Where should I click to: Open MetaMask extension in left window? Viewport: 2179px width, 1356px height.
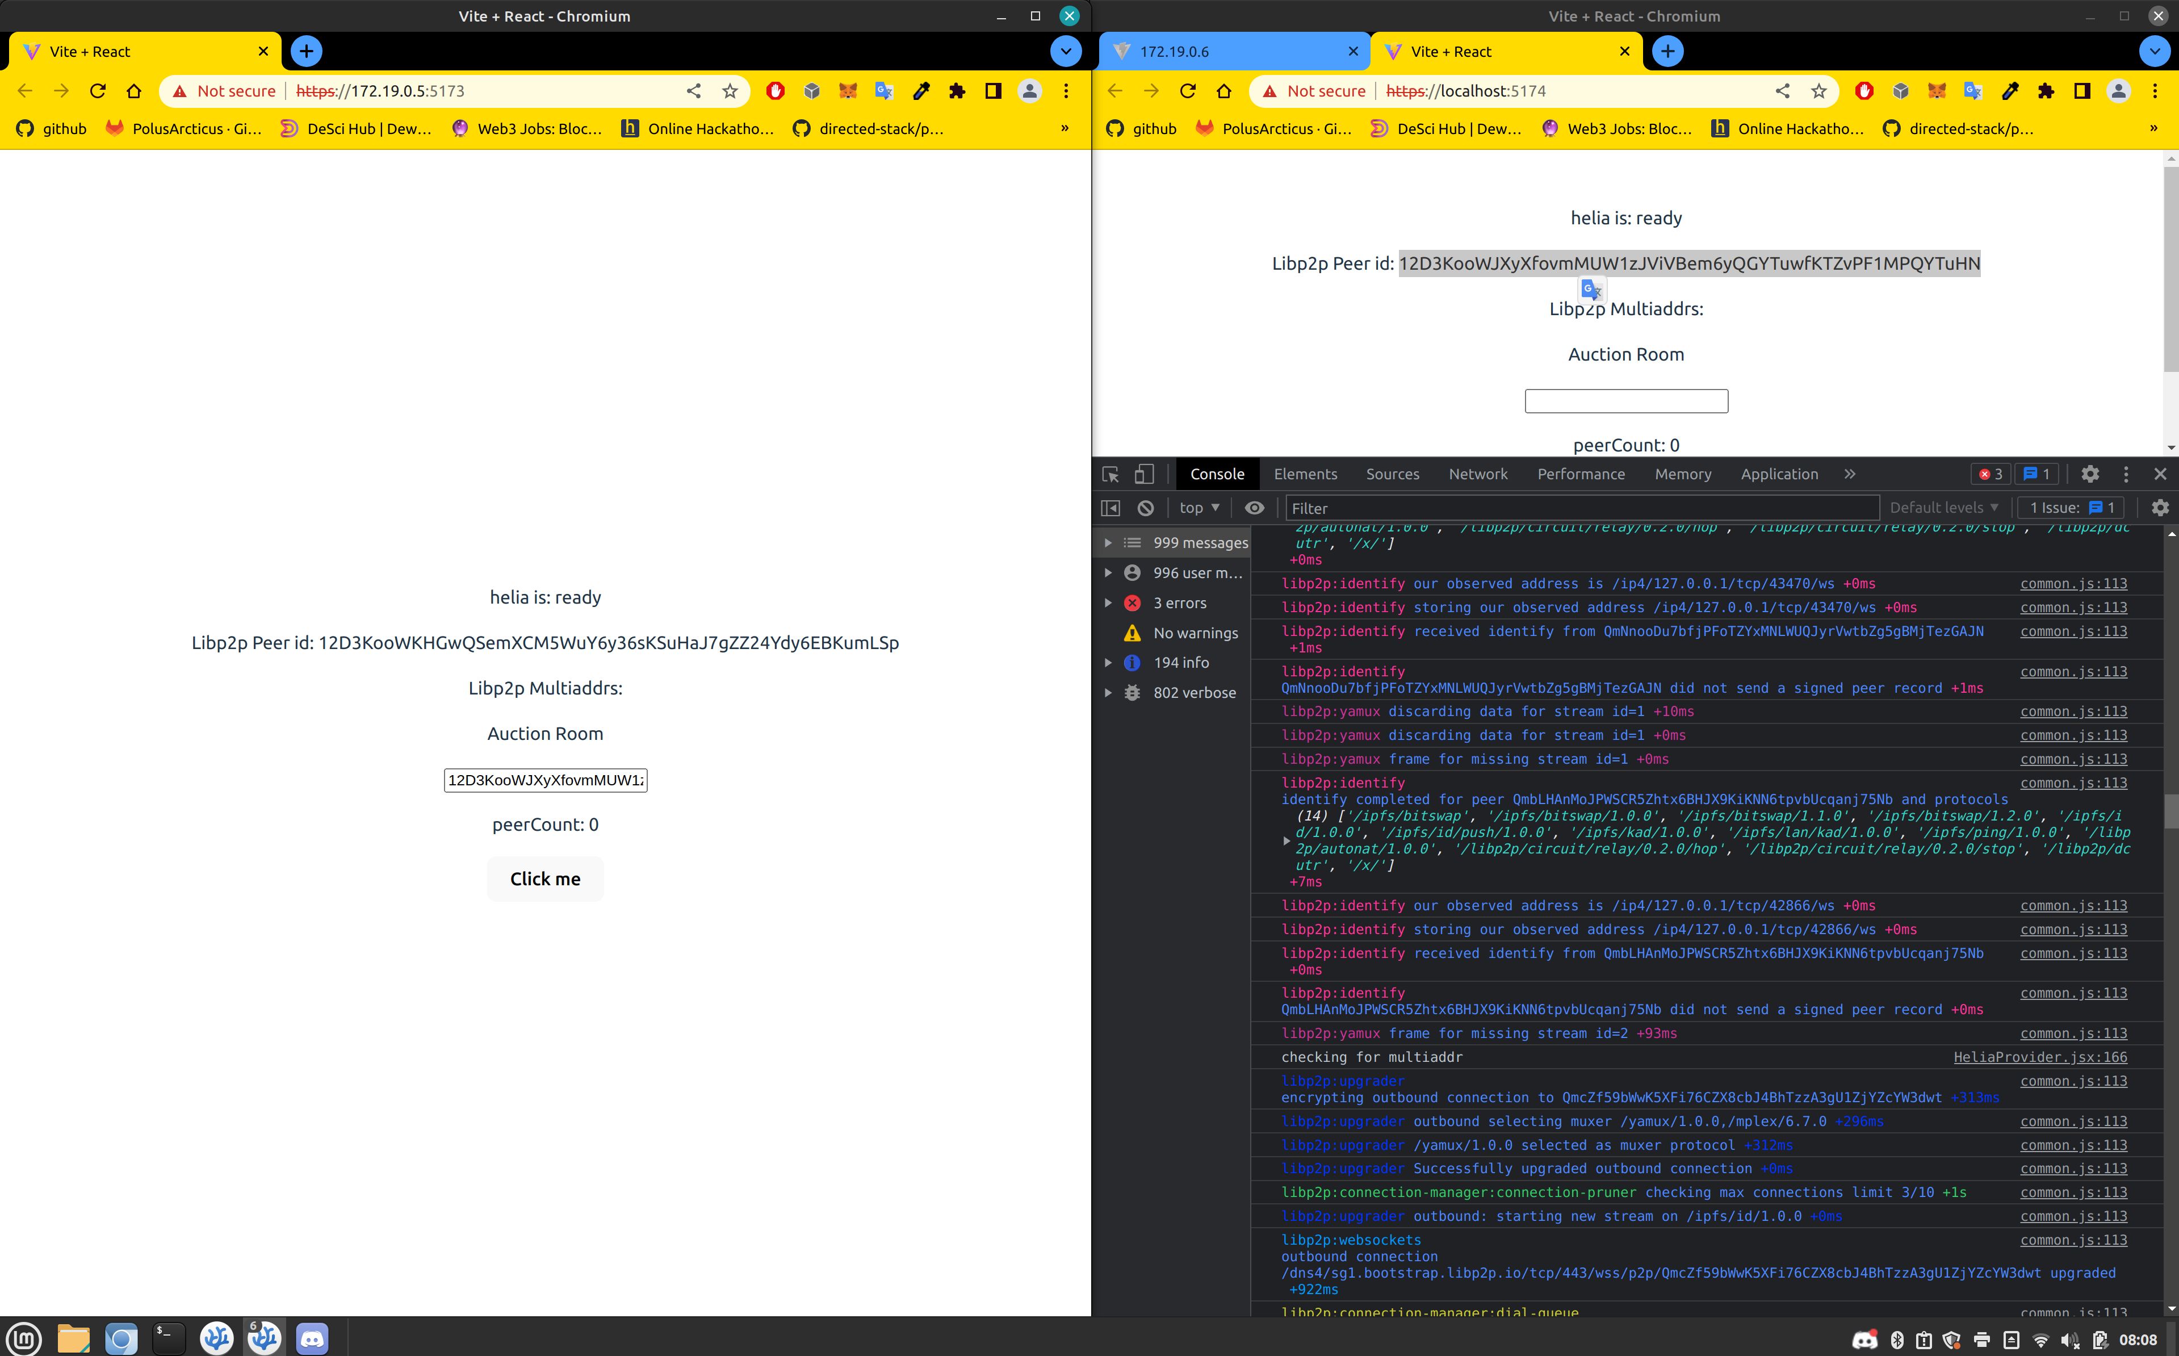pyautogui.click(x=848, y=91)
